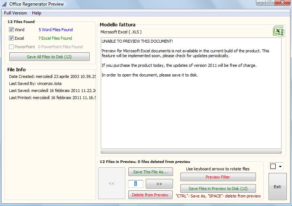292x206 pixels.
Task: Uncheck the Word files checkbox
Action: (x=12, y=30)
